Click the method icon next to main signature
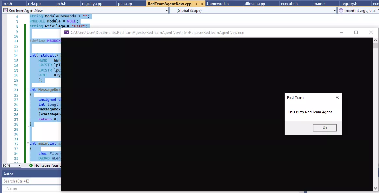 point(340,10)
